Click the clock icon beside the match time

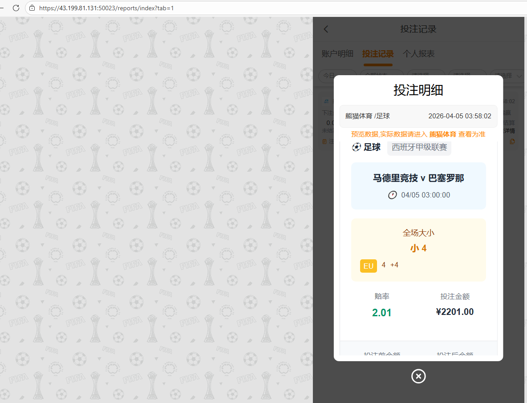[392, 195]
